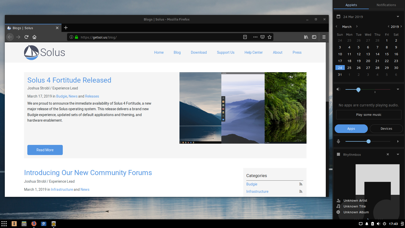The image size is (405, 228).
Task: Open the Solus 4 Fortitude Released article
Action: tap(69, 80)
